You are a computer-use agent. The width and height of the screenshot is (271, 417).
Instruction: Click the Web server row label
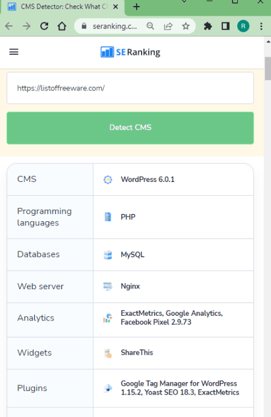tap(40, 286)
